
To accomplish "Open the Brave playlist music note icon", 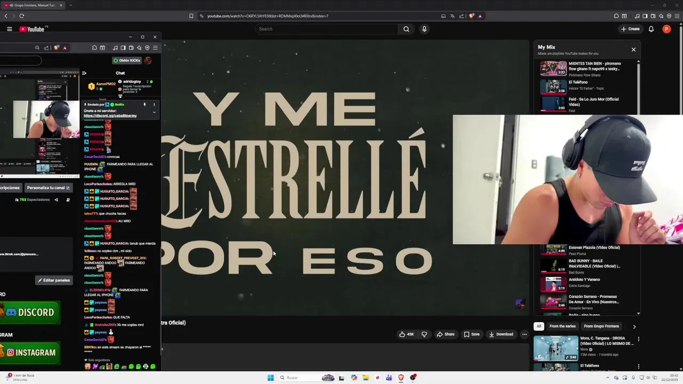I will [637, 16].
